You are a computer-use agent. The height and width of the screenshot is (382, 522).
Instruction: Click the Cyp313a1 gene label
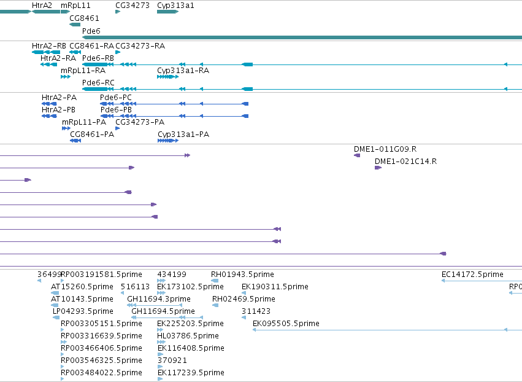175,6
